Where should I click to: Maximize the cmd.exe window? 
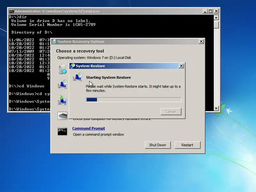click(x=211, y=11)
